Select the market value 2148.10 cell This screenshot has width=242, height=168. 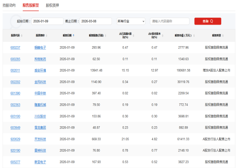(183, 150)
